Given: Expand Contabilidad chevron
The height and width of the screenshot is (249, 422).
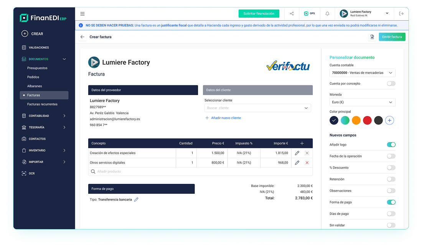Looking at the screenshot, I should coord(64,116).
